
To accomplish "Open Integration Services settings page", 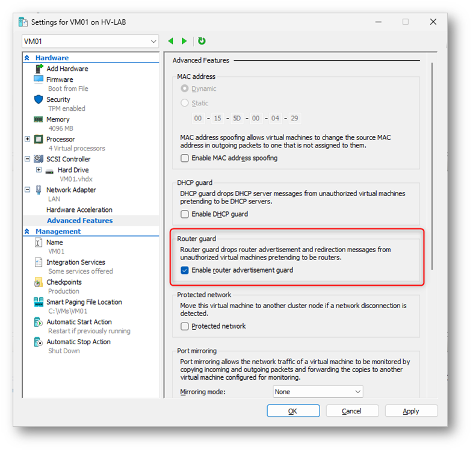I will 76,262.
